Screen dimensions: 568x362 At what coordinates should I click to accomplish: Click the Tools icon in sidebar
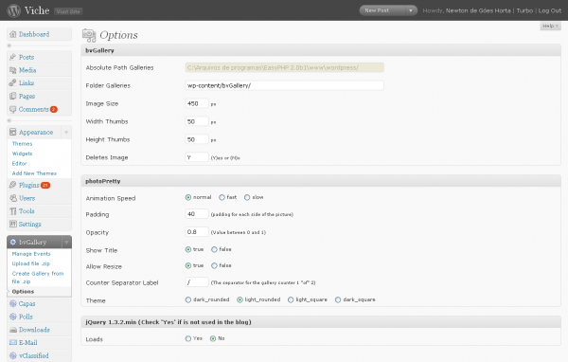tap(13, 211)
